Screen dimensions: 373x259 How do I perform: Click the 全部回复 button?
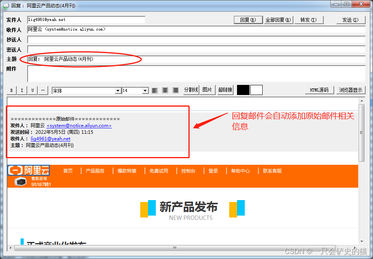278,20
